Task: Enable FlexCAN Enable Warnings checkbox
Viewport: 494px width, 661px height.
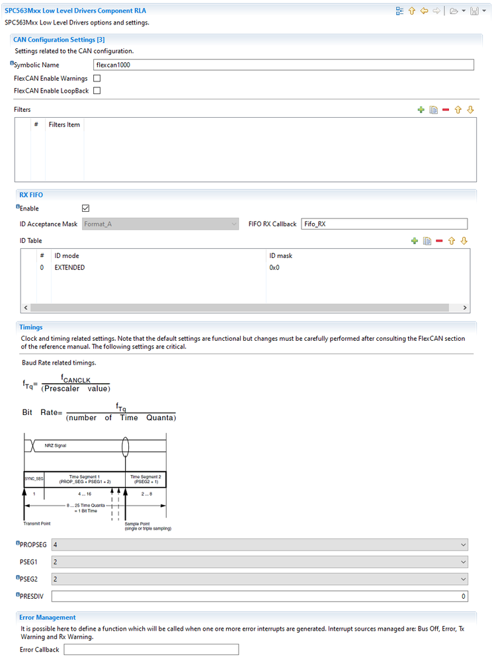Action: pos(97,78)
